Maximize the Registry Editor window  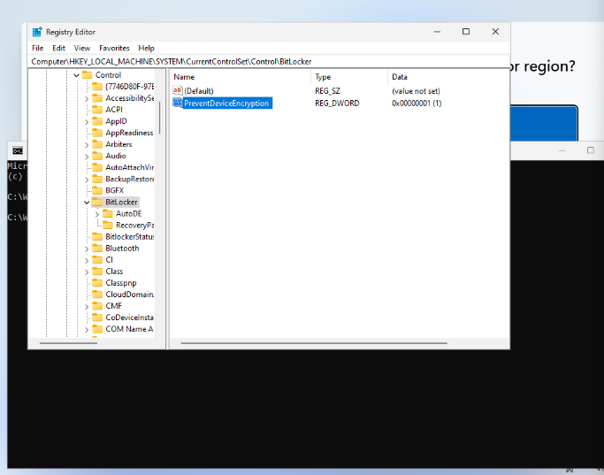click(x=466, y=32)
